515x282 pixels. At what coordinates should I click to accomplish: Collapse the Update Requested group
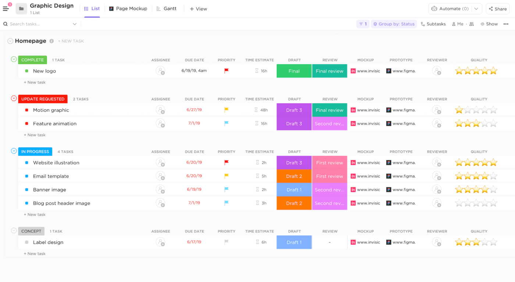point(14,99)
